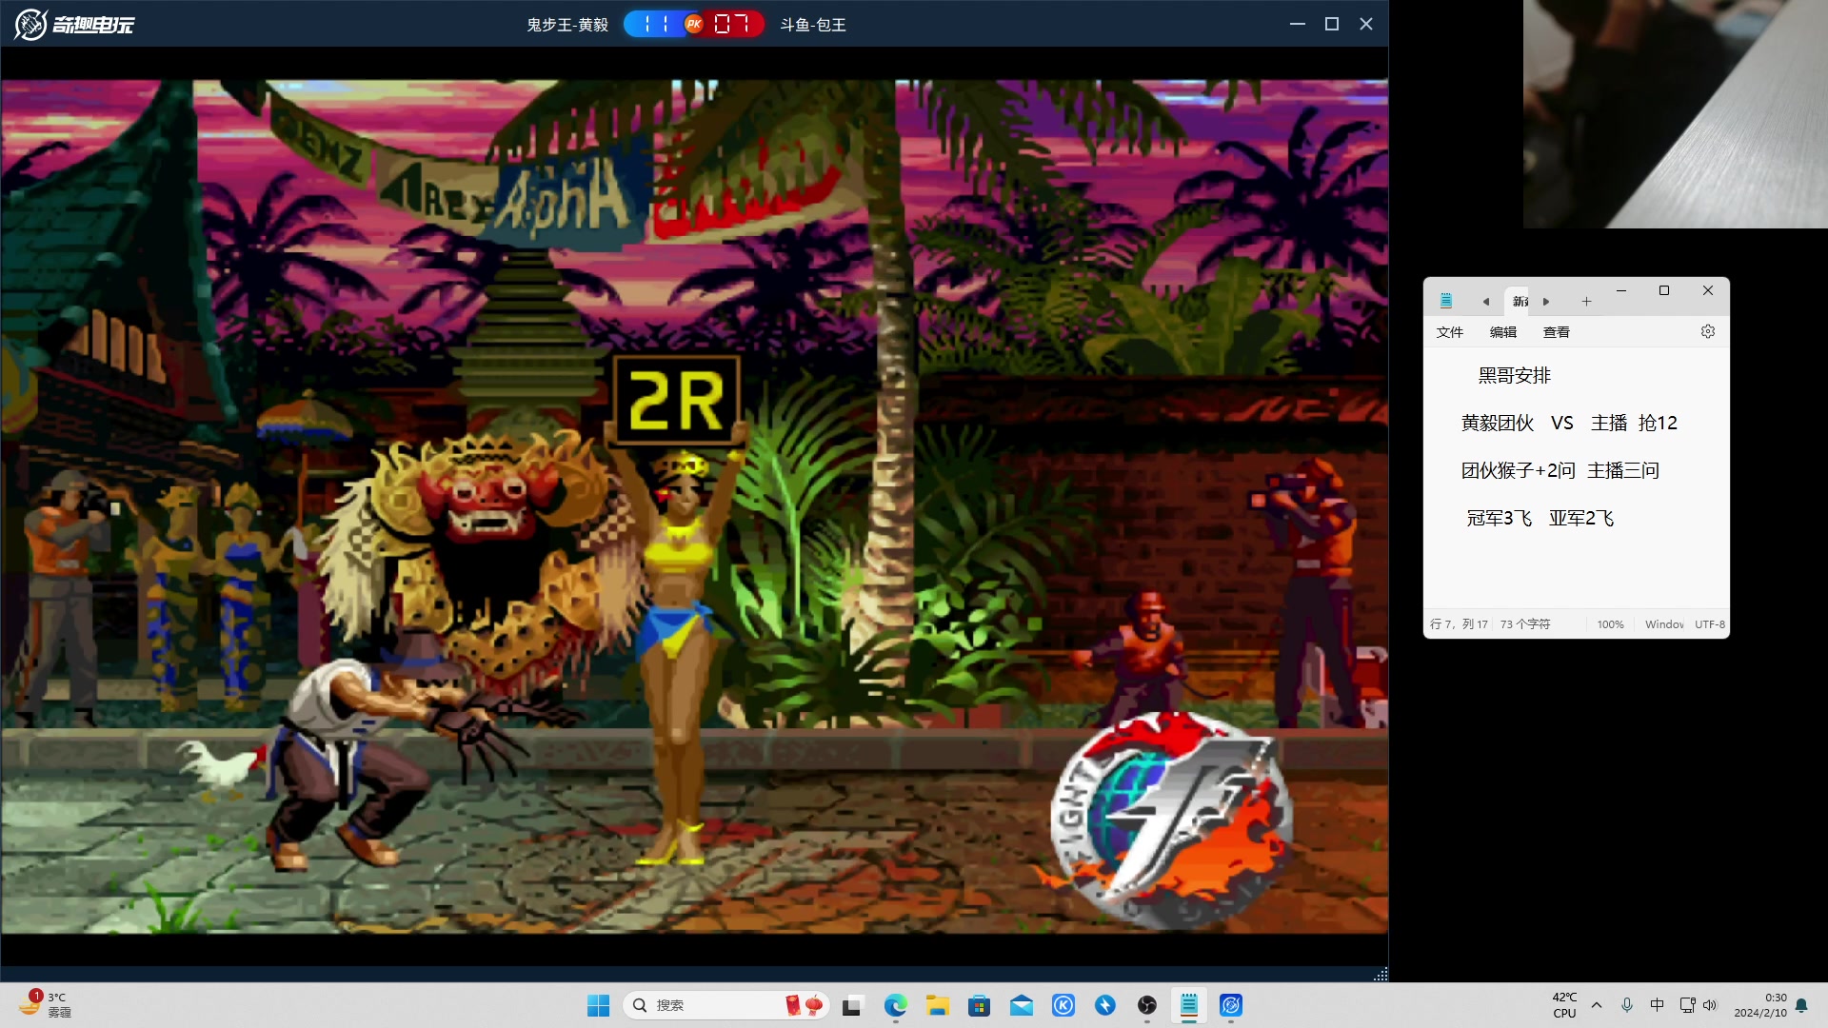
Task: Click the orange PK badge between the scores
Action: (694, 24)
